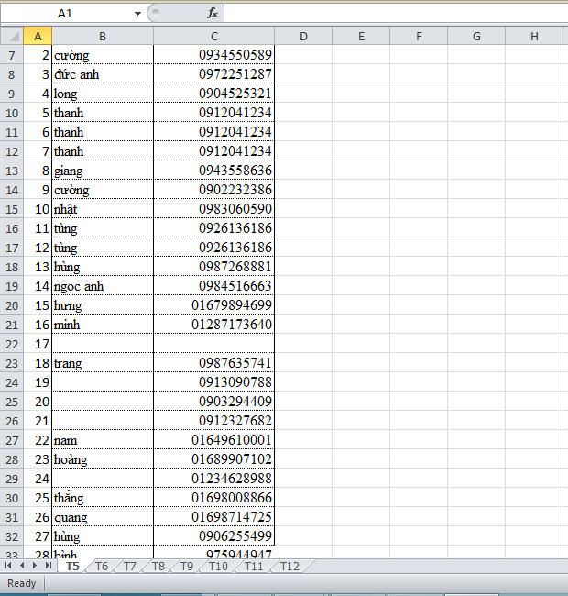The height and width of the screenshot is (596, 568).
Task: Click phone number 0913090788
Action: point(214,382)
